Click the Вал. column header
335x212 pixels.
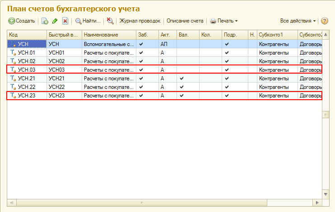[x=188, y=35]
